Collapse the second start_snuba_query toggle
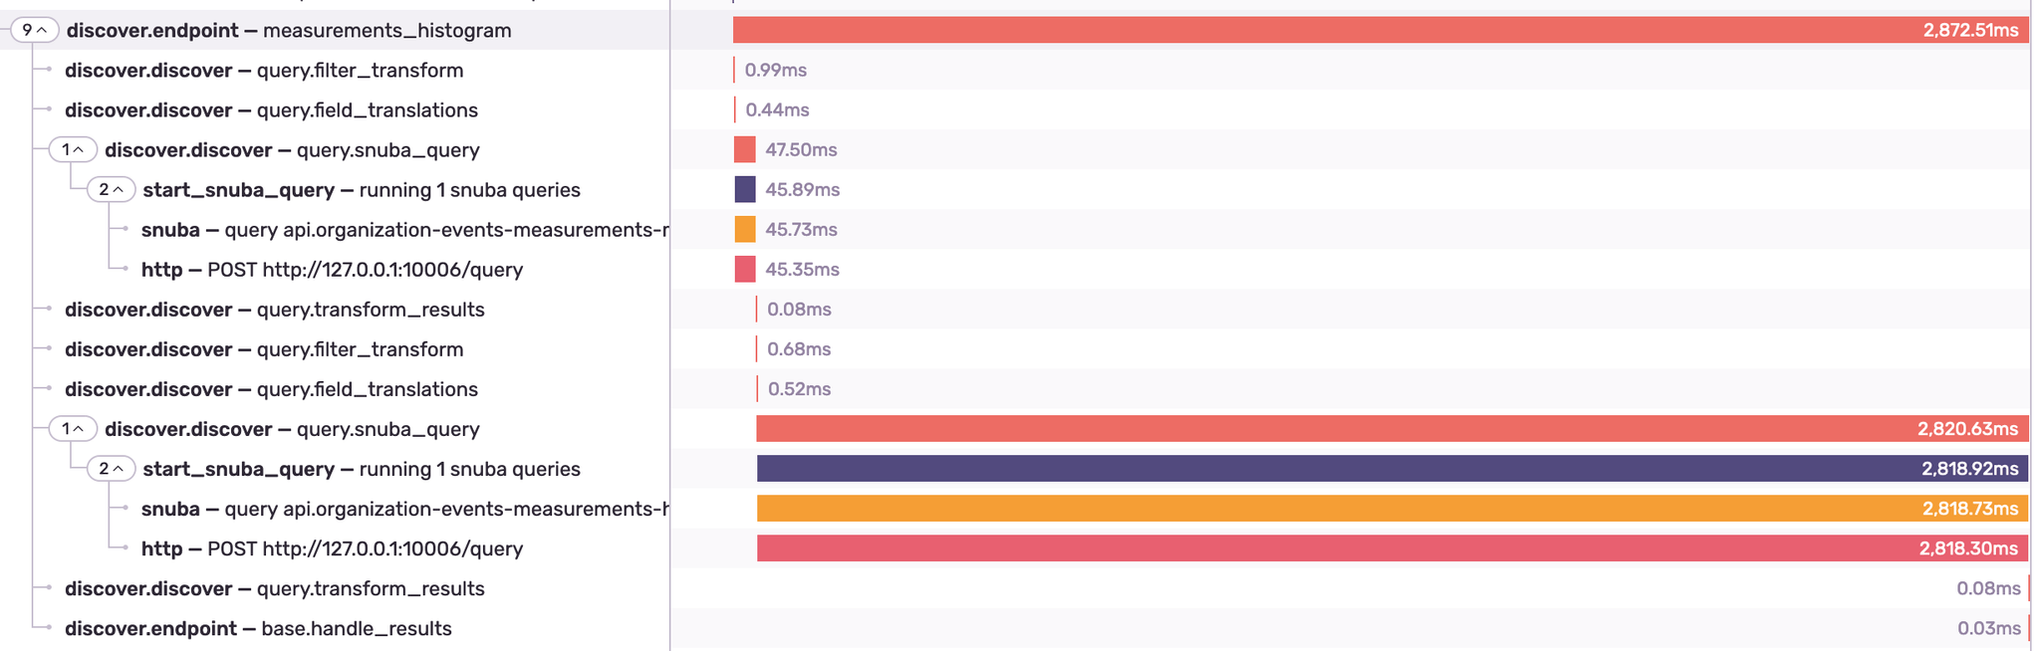The height and width of the screenshot is (651, 2040). [111, 469]
